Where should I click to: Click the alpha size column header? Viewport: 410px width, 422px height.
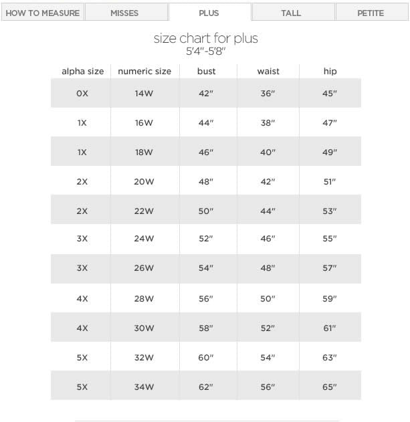coord(82,71)
